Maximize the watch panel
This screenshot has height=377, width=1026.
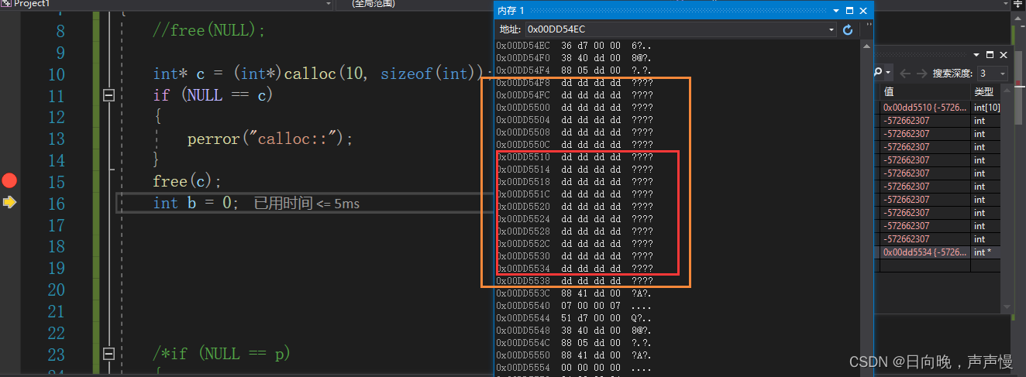(990, 55)
